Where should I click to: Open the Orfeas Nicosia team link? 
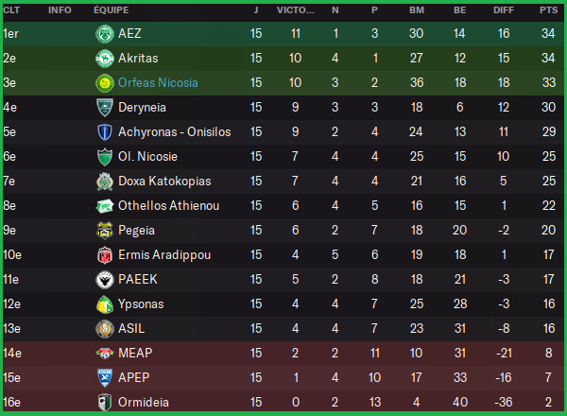161,82
